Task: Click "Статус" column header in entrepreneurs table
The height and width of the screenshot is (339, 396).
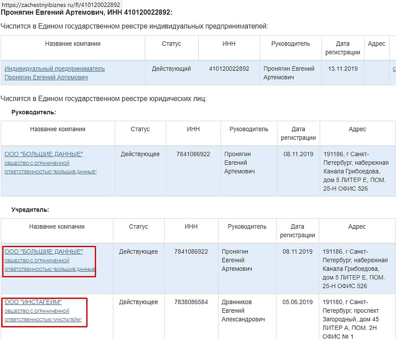Action: 171,44
